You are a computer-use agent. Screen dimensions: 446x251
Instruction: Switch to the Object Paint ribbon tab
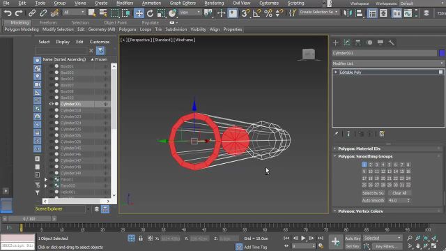(115, 22)
